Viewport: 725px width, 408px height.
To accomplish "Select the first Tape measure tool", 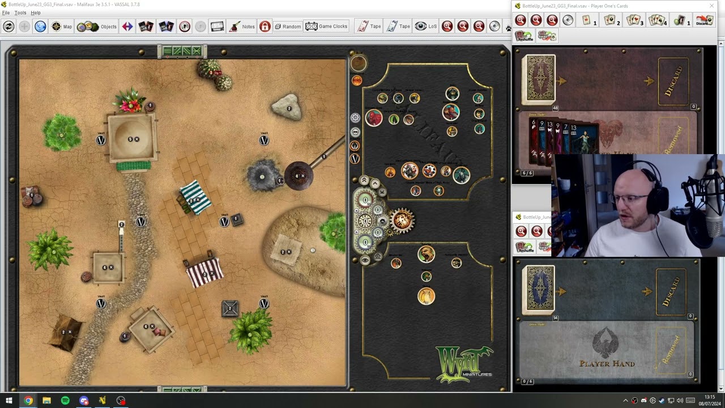I will 369,26.
